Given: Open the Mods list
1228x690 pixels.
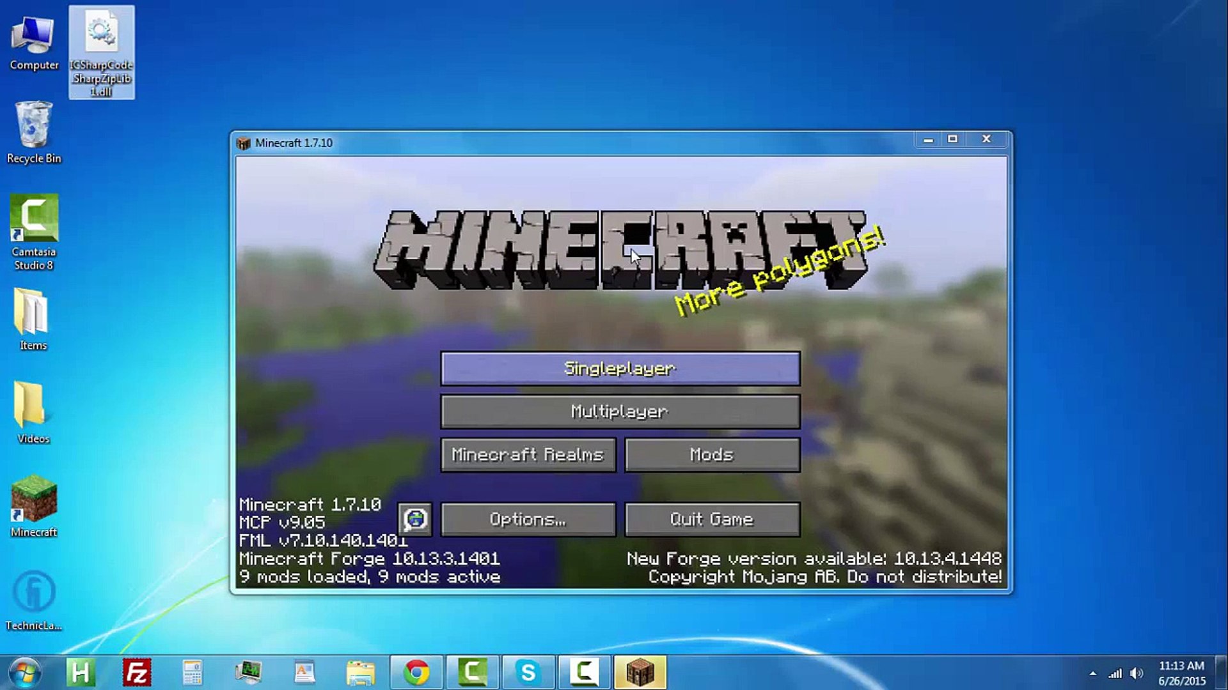Looking at the screenshot, I should [712, 455].
